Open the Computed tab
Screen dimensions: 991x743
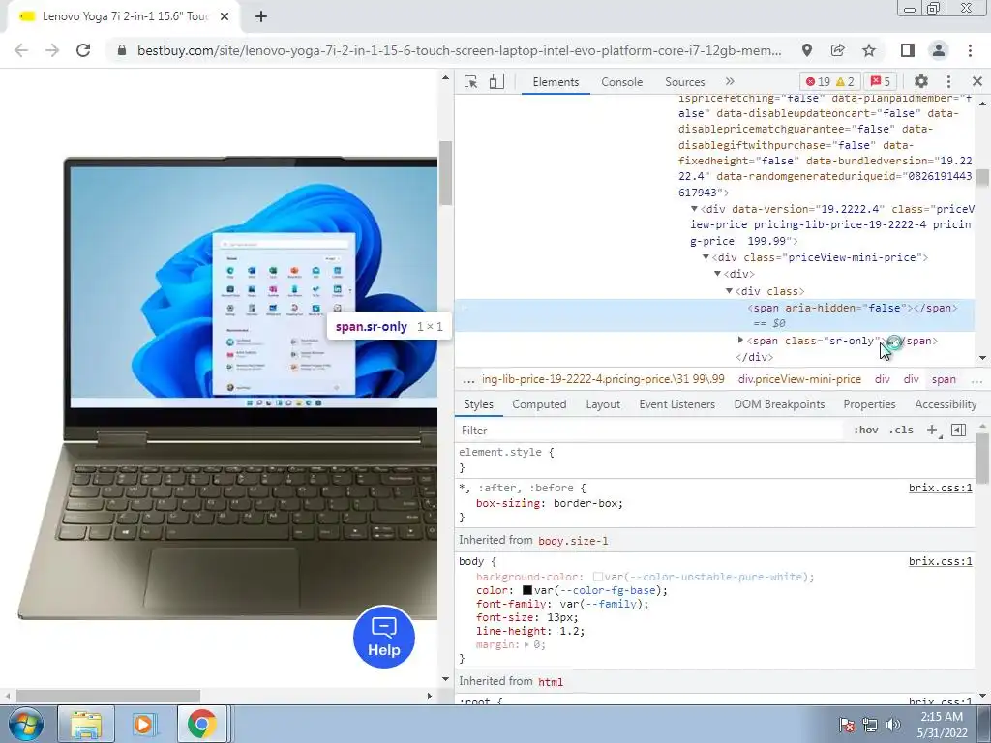pos(539,404)
